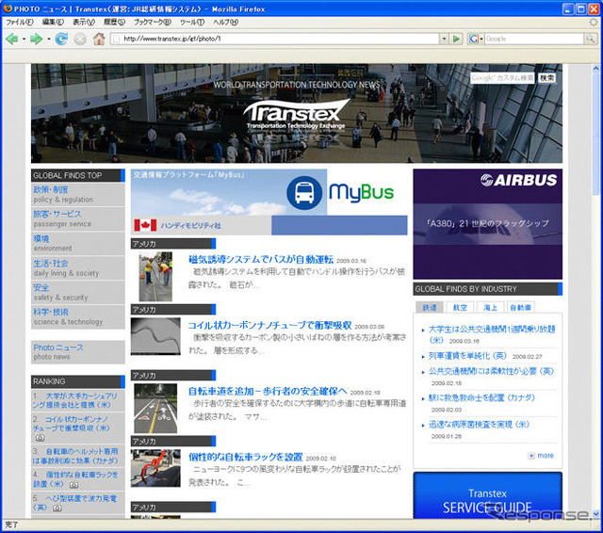Click the vertical scrollbar up arrow
Screen dimensions: 603x533
pos(596,70)
